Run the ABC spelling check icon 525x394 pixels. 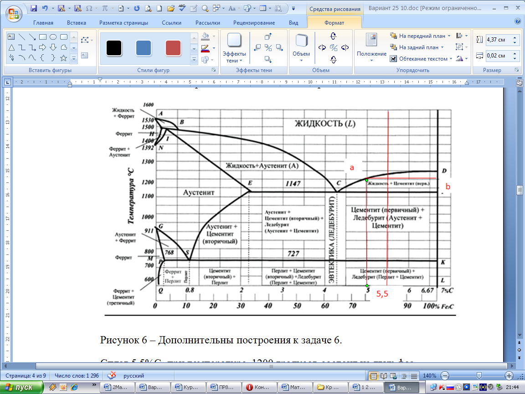tap(182, 8)
